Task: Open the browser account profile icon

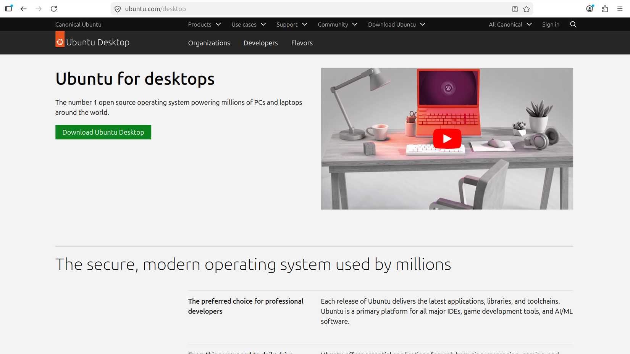Action: [x=590, y=9]
